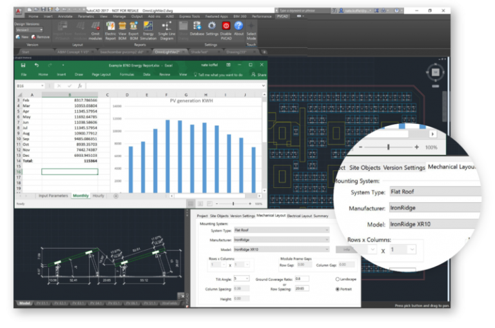The height and width of the screenshot is (328, 495).
Task: Open the Formulas ribbon tab in Excel
Action: [x=126, y=75]
